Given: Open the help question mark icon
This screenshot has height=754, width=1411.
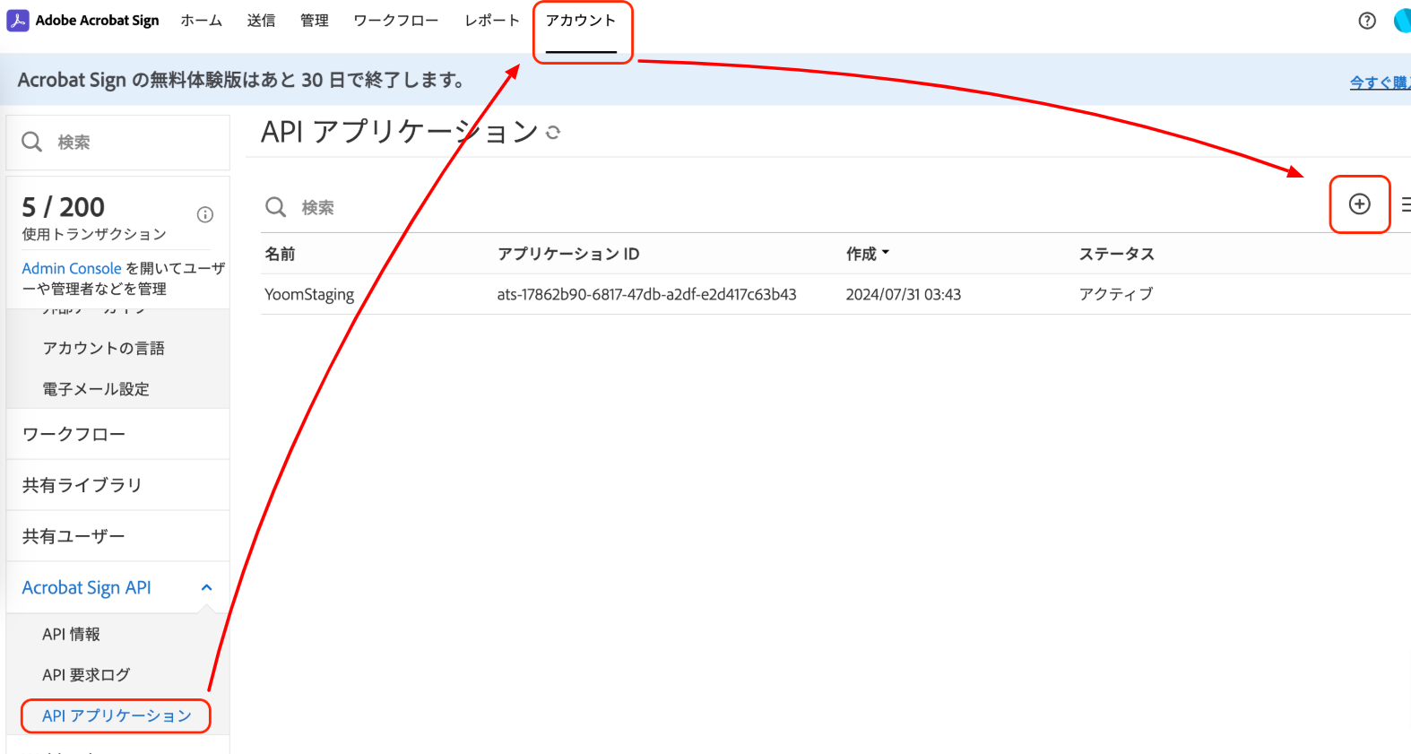Looking at the screenshot, I should 1367,21.
